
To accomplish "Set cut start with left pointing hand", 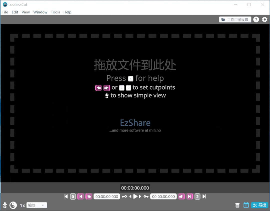I will click(x=89, y=197).
